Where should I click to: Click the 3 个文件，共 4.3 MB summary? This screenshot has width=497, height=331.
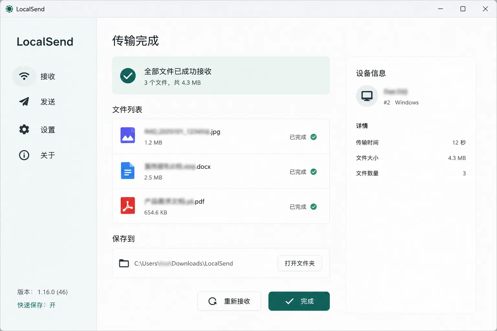pos(172,83)
